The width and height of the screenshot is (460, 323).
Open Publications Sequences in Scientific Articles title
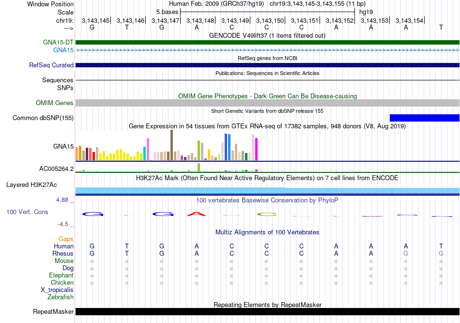click(x=267, y=73)
